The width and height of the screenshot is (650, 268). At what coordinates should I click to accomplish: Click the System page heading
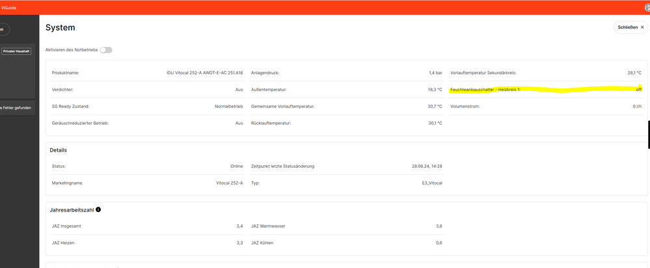click(x=60, y=27)
